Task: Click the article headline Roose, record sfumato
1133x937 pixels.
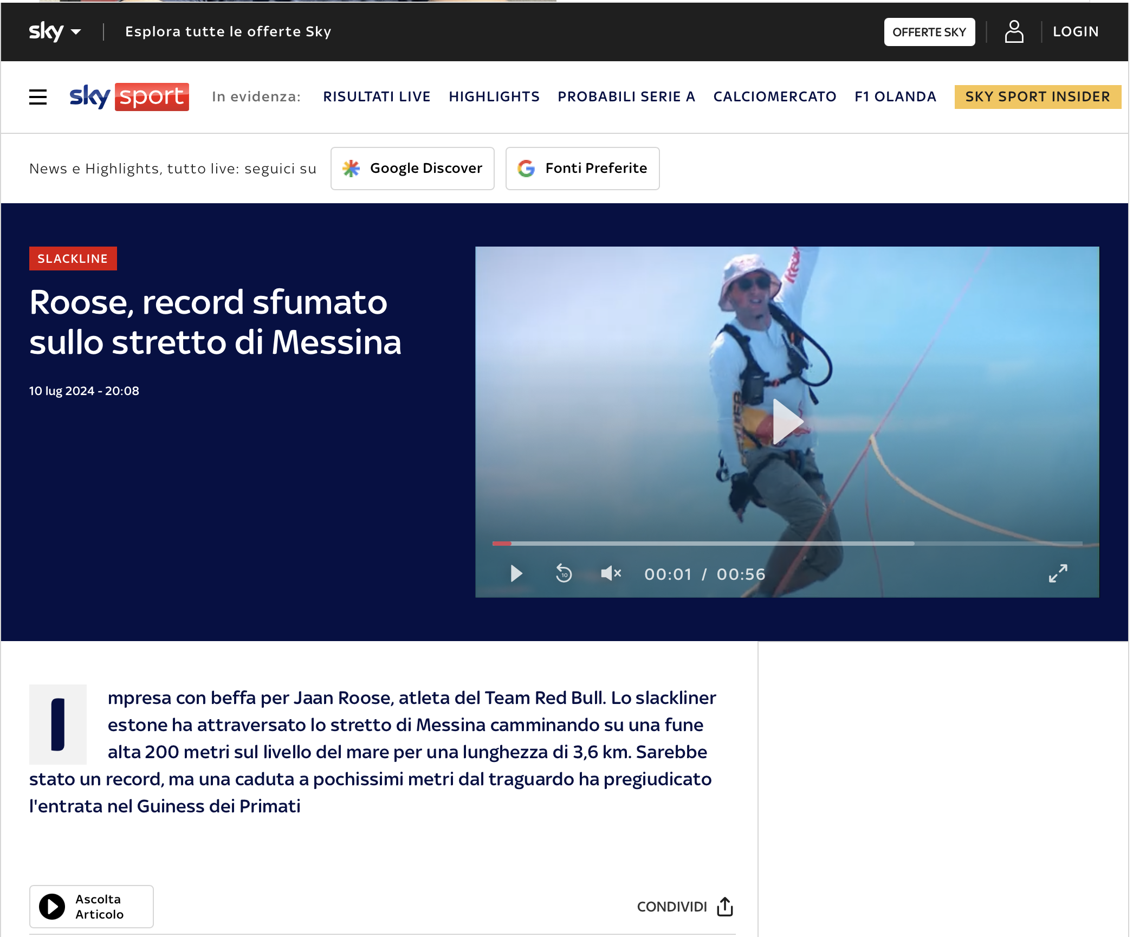Action: coord(215,322)
